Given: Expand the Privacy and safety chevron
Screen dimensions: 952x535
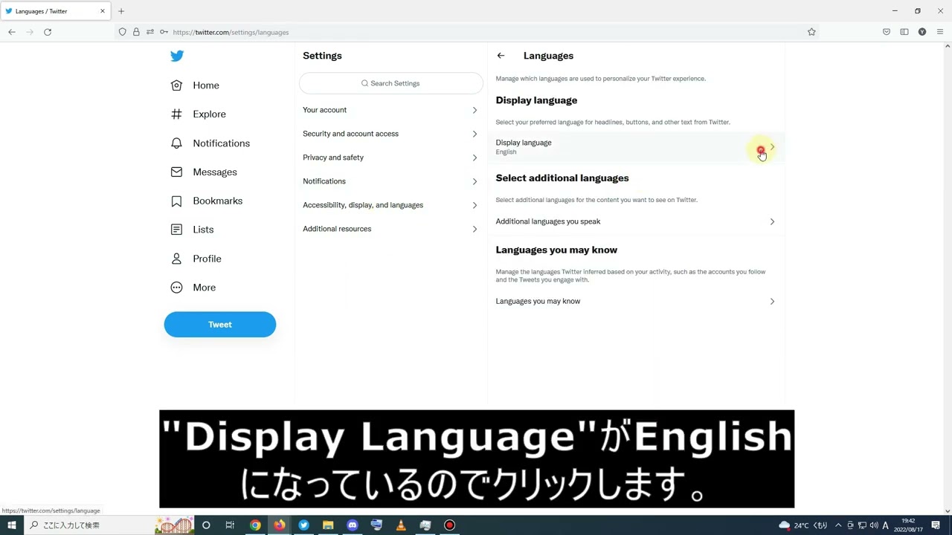Looking at the screenshot, I should (x=475, y=158).
